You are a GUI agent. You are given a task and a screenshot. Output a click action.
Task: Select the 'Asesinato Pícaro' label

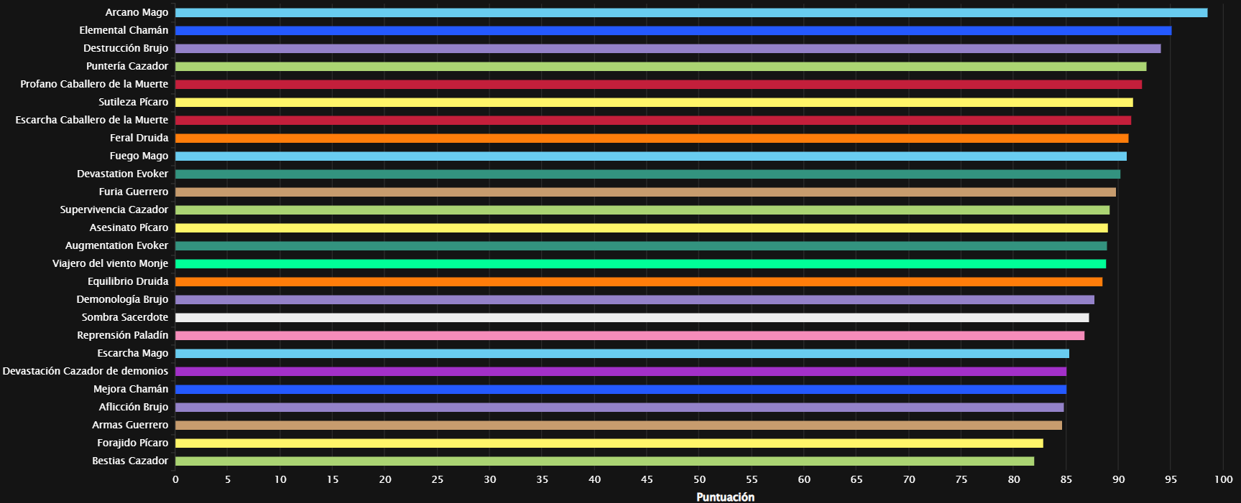point(129,227)
